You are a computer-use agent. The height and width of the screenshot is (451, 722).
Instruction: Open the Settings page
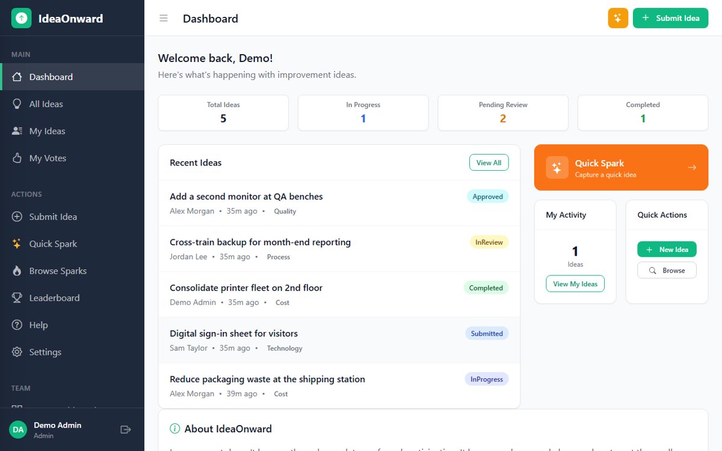coord(72,352)
